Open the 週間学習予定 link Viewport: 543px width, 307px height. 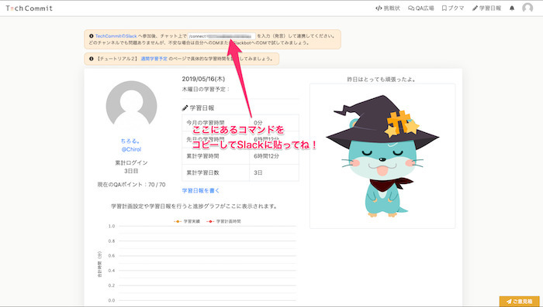click(154, 59)
